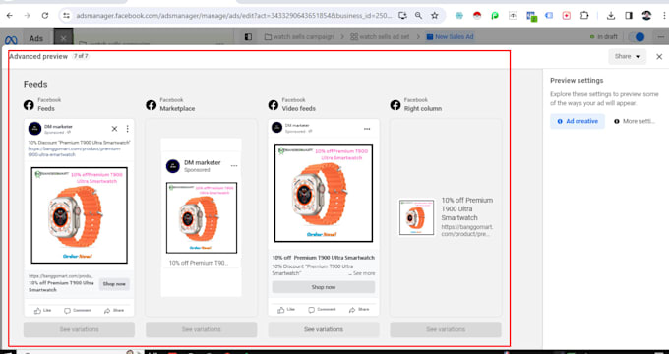This screenshot has width=669, height=354.
Task: Close the panel with the dark X next to Ads
Action: 63,38
